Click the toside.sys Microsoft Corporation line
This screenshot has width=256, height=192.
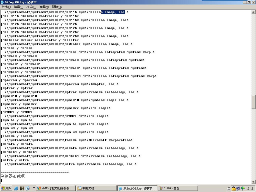[x=69, y=140]
